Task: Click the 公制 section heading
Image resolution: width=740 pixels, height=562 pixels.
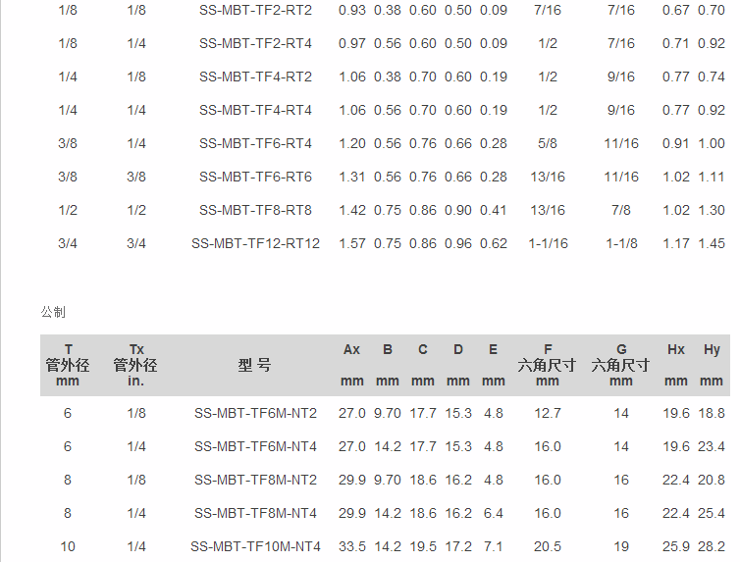Action: [53, 311]
